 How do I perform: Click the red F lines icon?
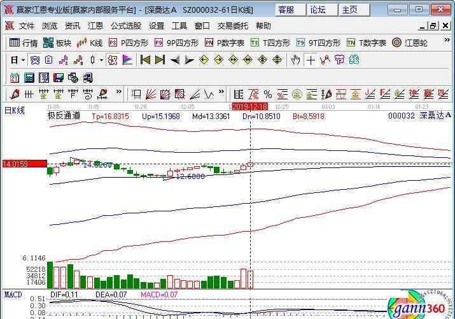[385, 94]
